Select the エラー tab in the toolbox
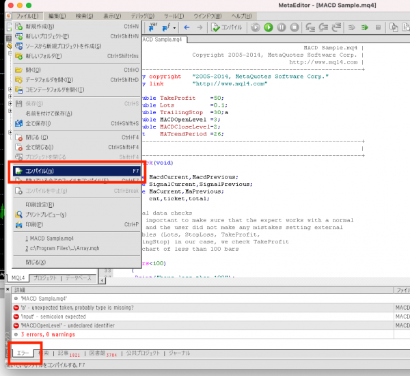This screenshot has height=376, width=410. pyautogui.click(x=23, y=353)
